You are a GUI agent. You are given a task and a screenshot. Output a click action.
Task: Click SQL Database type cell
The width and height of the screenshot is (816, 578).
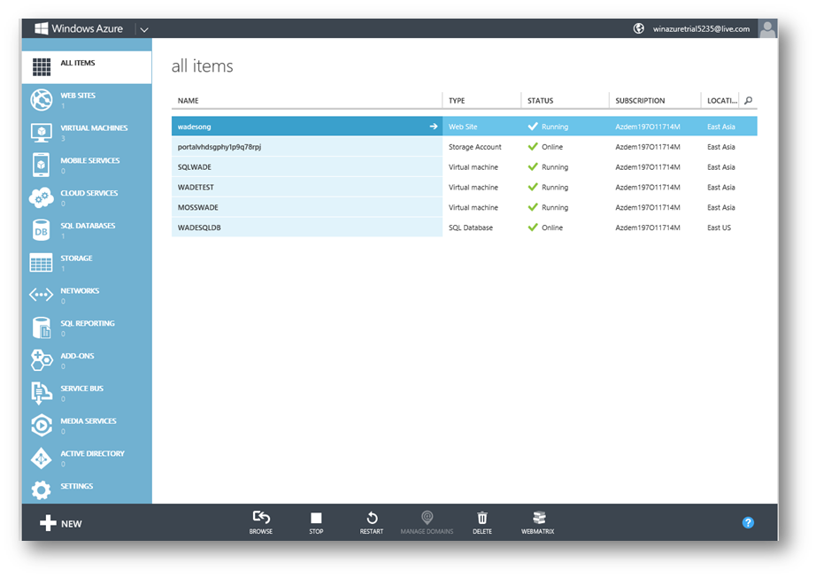click(471, 227)
